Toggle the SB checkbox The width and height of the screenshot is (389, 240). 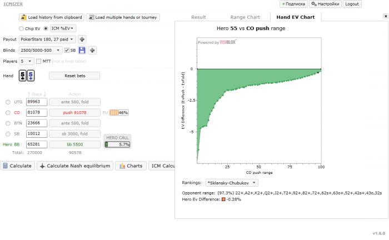[x=67, y=51]
